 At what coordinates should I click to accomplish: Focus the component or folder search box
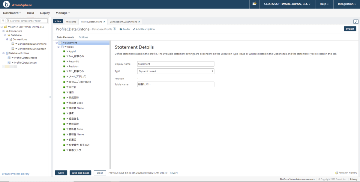[x=27, y=21]
